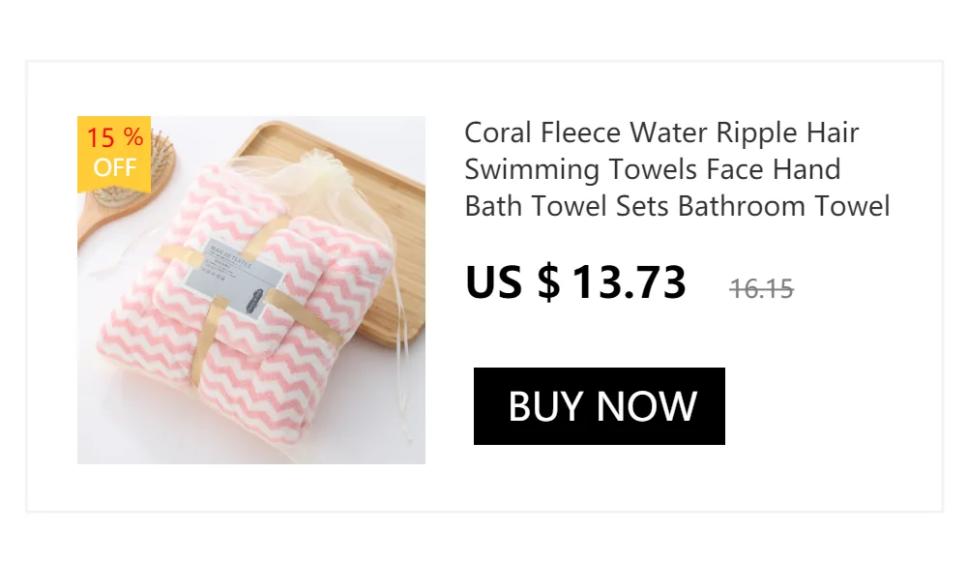Click the 'Swimming Towels Face Hand' title line

click(653, 169)
